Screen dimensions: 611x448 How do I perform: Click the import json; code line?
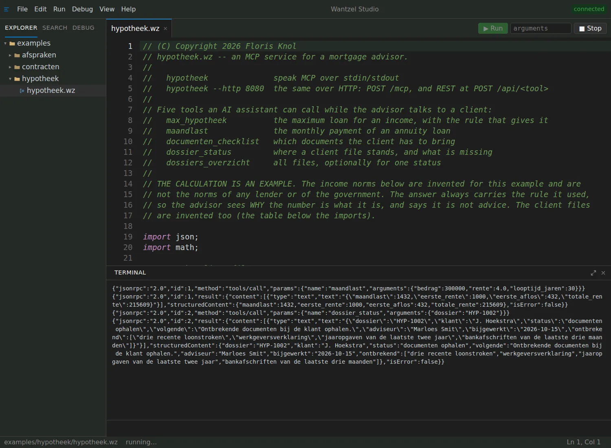coord(171,237)
